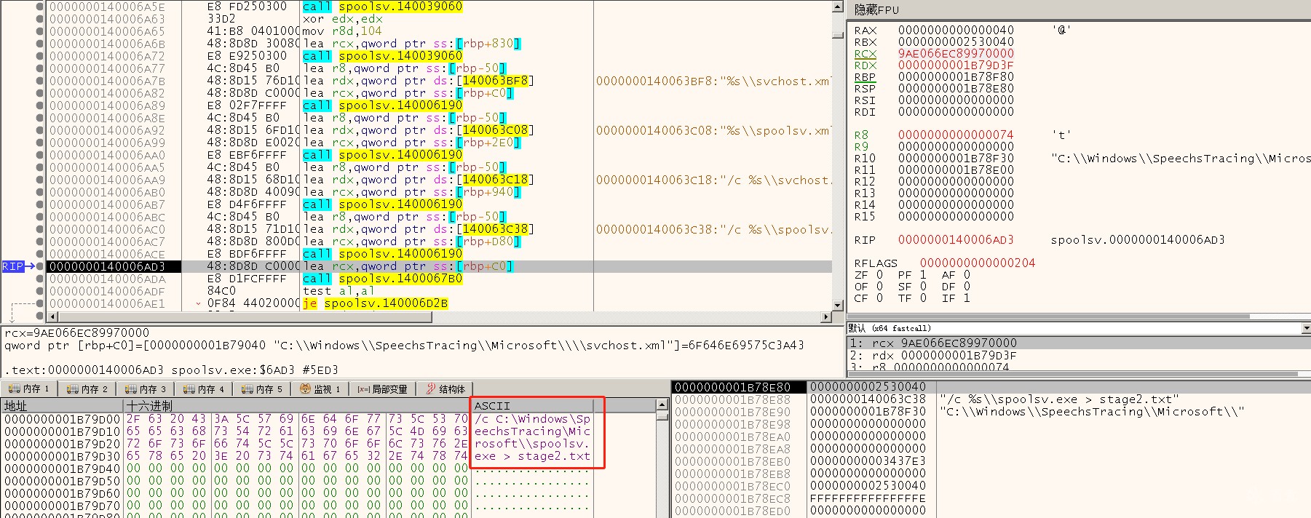Switch to the 内存 1 dump tab
Image resolution: width=1311 pixels, height=518 pixels.
pos(28,389)
